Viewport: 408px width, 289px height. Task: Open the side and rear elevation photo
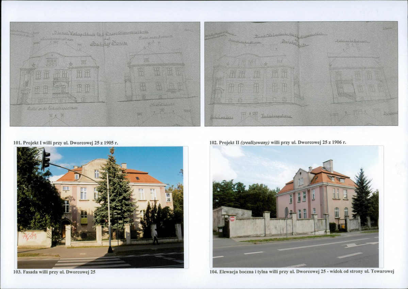coord(296,207)
